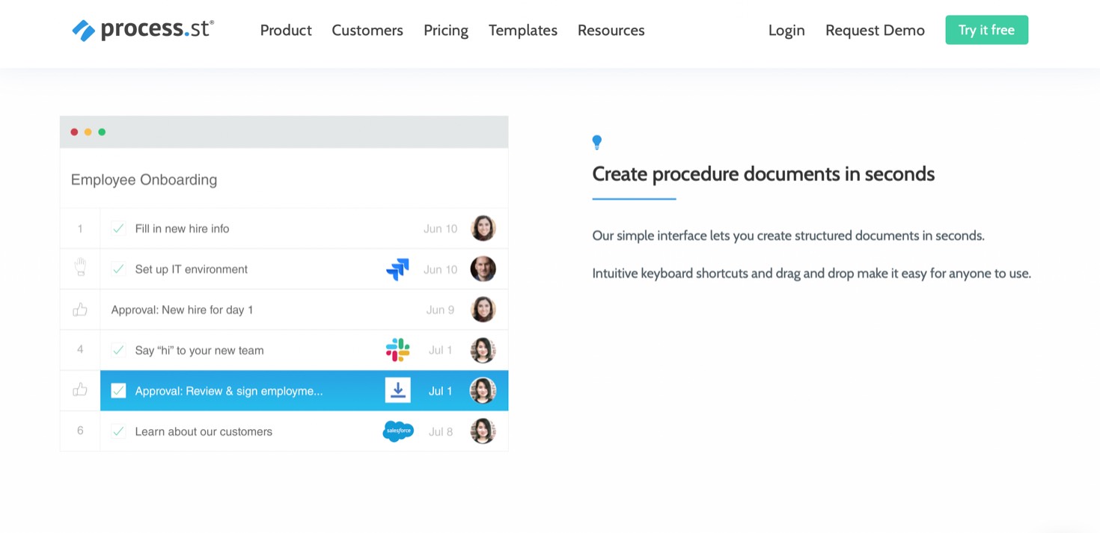The height and width of the screenshot is (533, 1100).
Task: Toggle the Learn about our customers checkbox
Action: (x=118, y=431)
